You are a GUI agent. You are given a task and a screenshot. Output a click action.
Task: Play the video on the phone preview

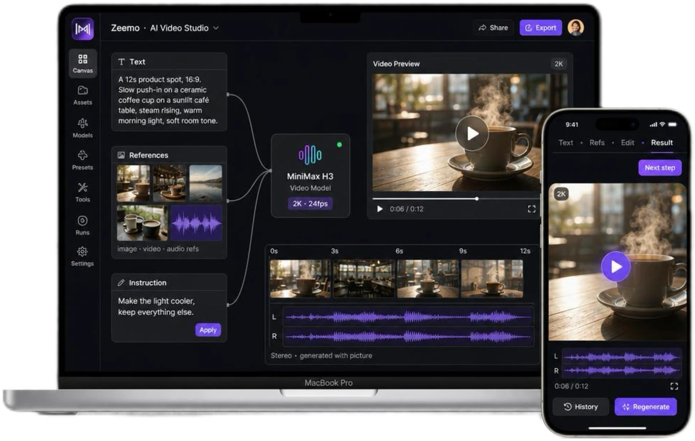(616, 267)
